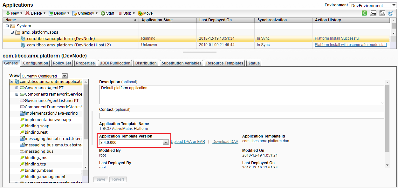
Task: Open the Properties tab
Action: tap(85, 63)
